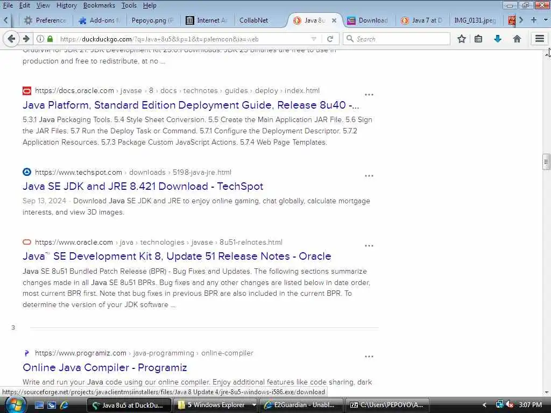Viewport: 551px width, 413px height.
Task: Open a new tab with the plus icon
Action: tap(534, 20)
